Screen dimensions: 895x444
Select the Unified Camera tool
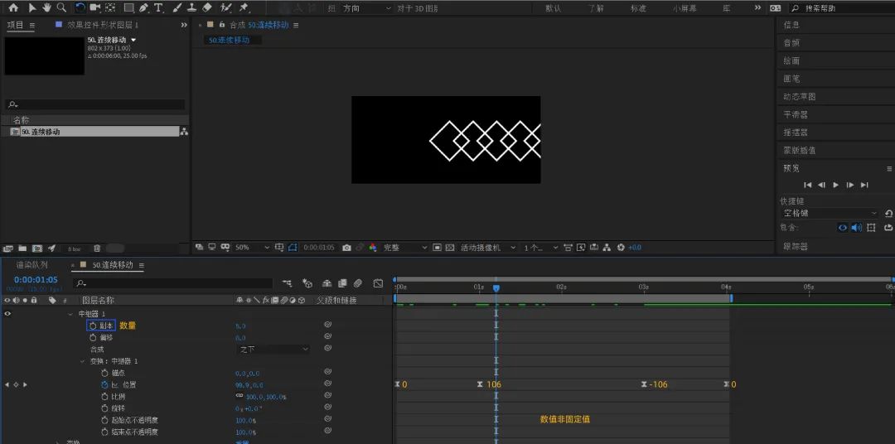tap(94, 8)
